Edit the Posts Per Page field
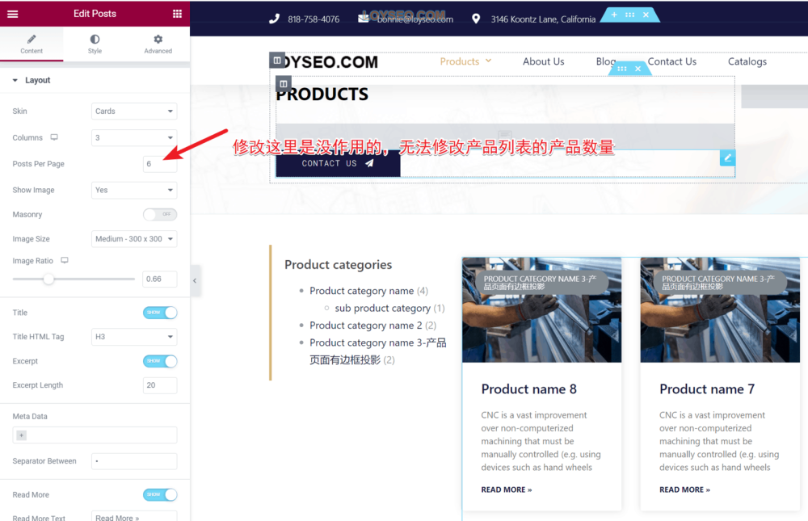Viewport: 808px width, 521px height. click(160, 164)
